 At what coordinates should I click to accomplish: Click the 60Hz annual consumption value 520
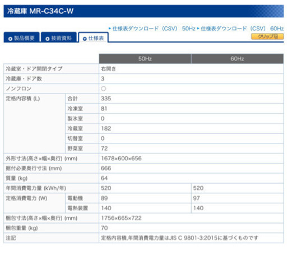[x=198, y=188]
